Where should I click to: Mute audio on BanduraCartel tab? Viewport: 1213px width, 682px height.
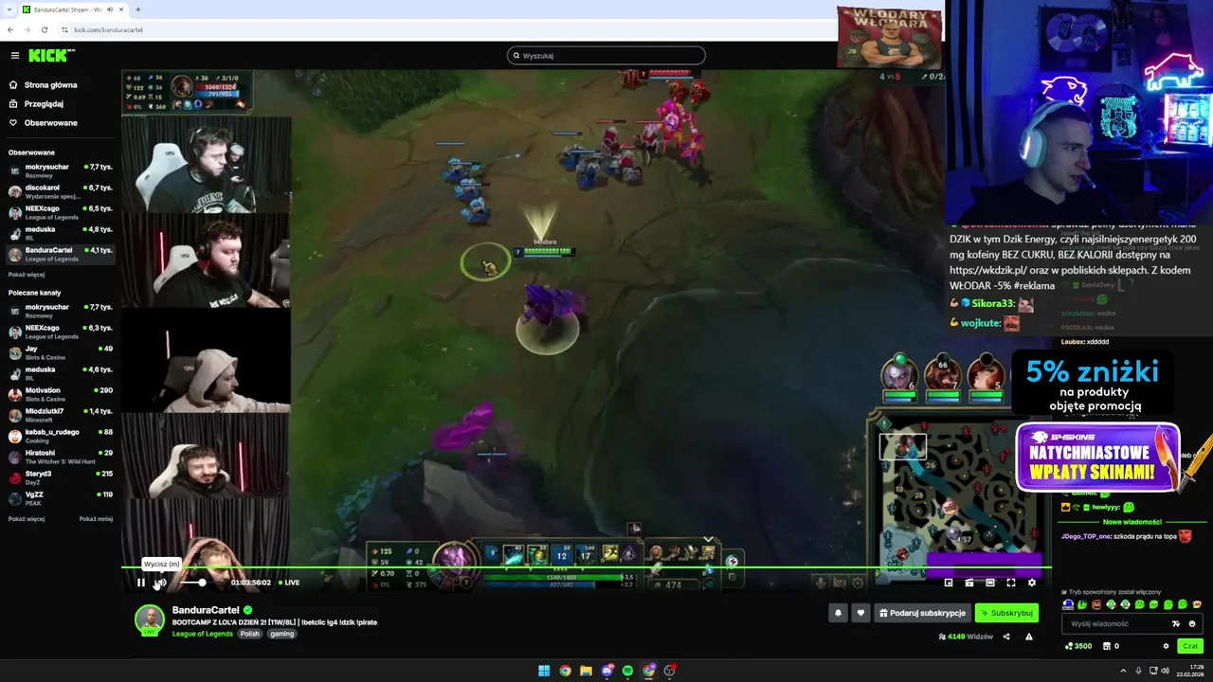(110, 9)
